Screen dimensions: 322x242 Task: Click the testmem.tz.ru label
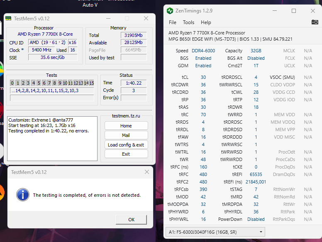(126, 116)
